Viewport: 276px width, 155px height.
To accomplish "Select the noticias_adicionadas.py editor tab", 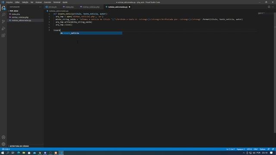I will (118, 7).
